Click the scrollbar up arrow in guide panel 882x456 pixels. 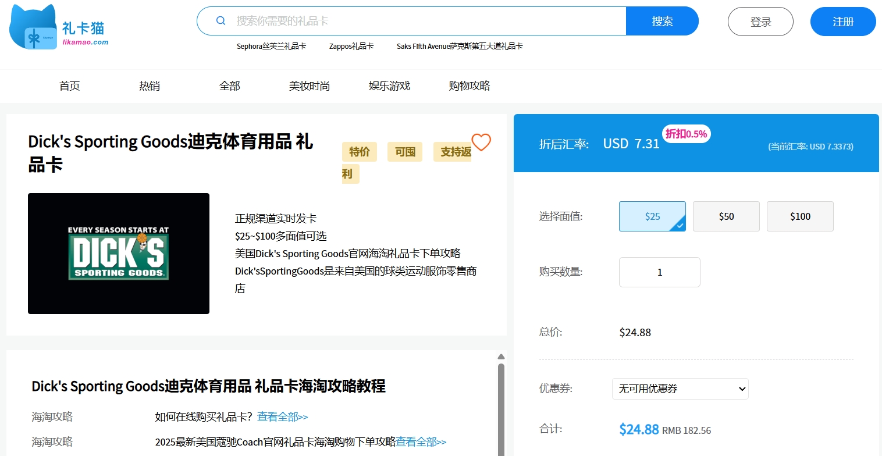point(501,357)
